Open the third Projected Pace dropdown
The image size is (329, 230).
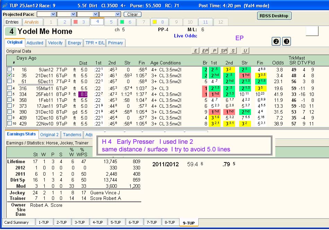[x=96, y=14]
